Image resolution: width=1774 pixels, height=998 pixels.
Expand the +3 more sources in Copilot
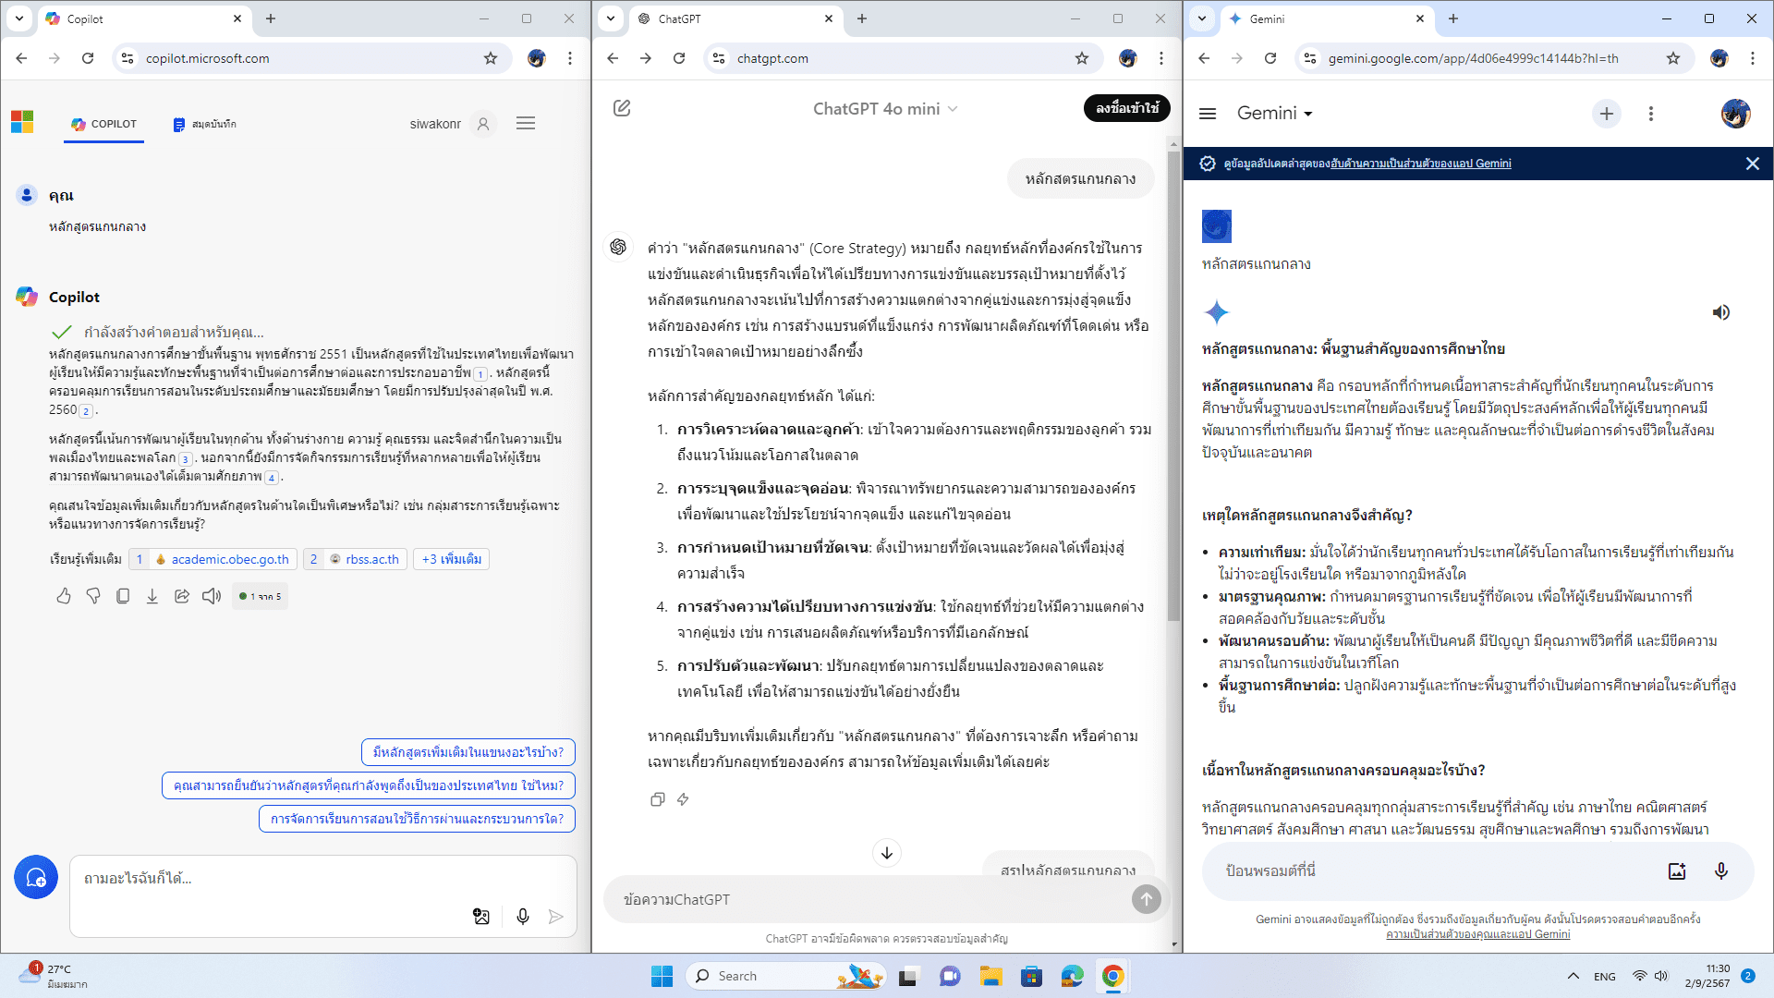pos(451,559)
